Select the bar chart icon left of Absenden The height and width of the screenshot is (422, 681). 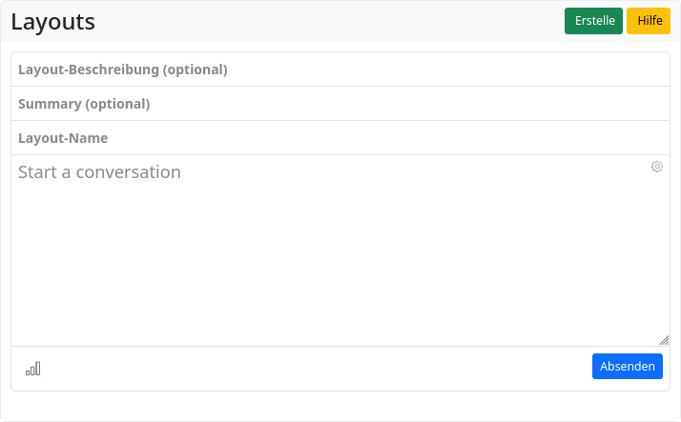pos(33,369)
